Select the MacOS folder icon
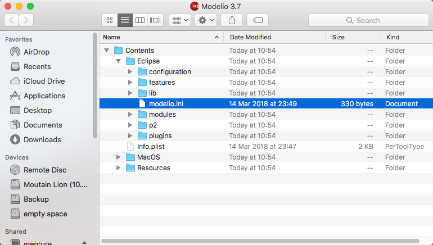Screen dimensions: 433x245 pos(130,157)
